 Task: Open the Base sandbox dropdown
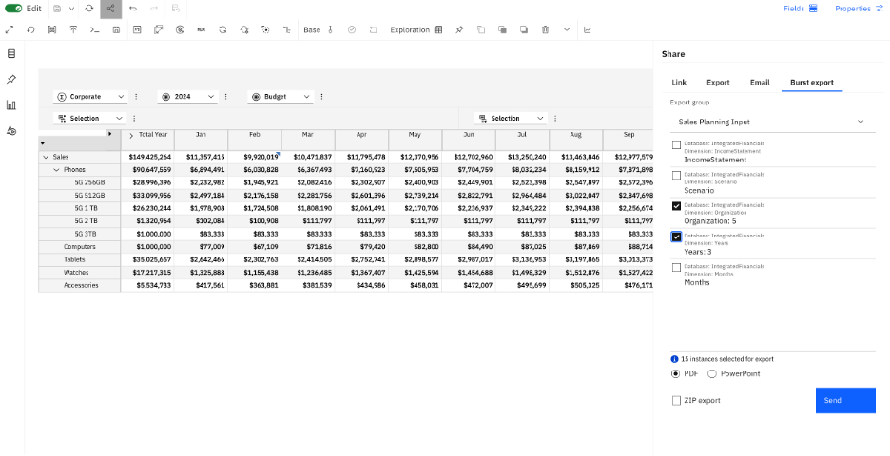point(318,30)
